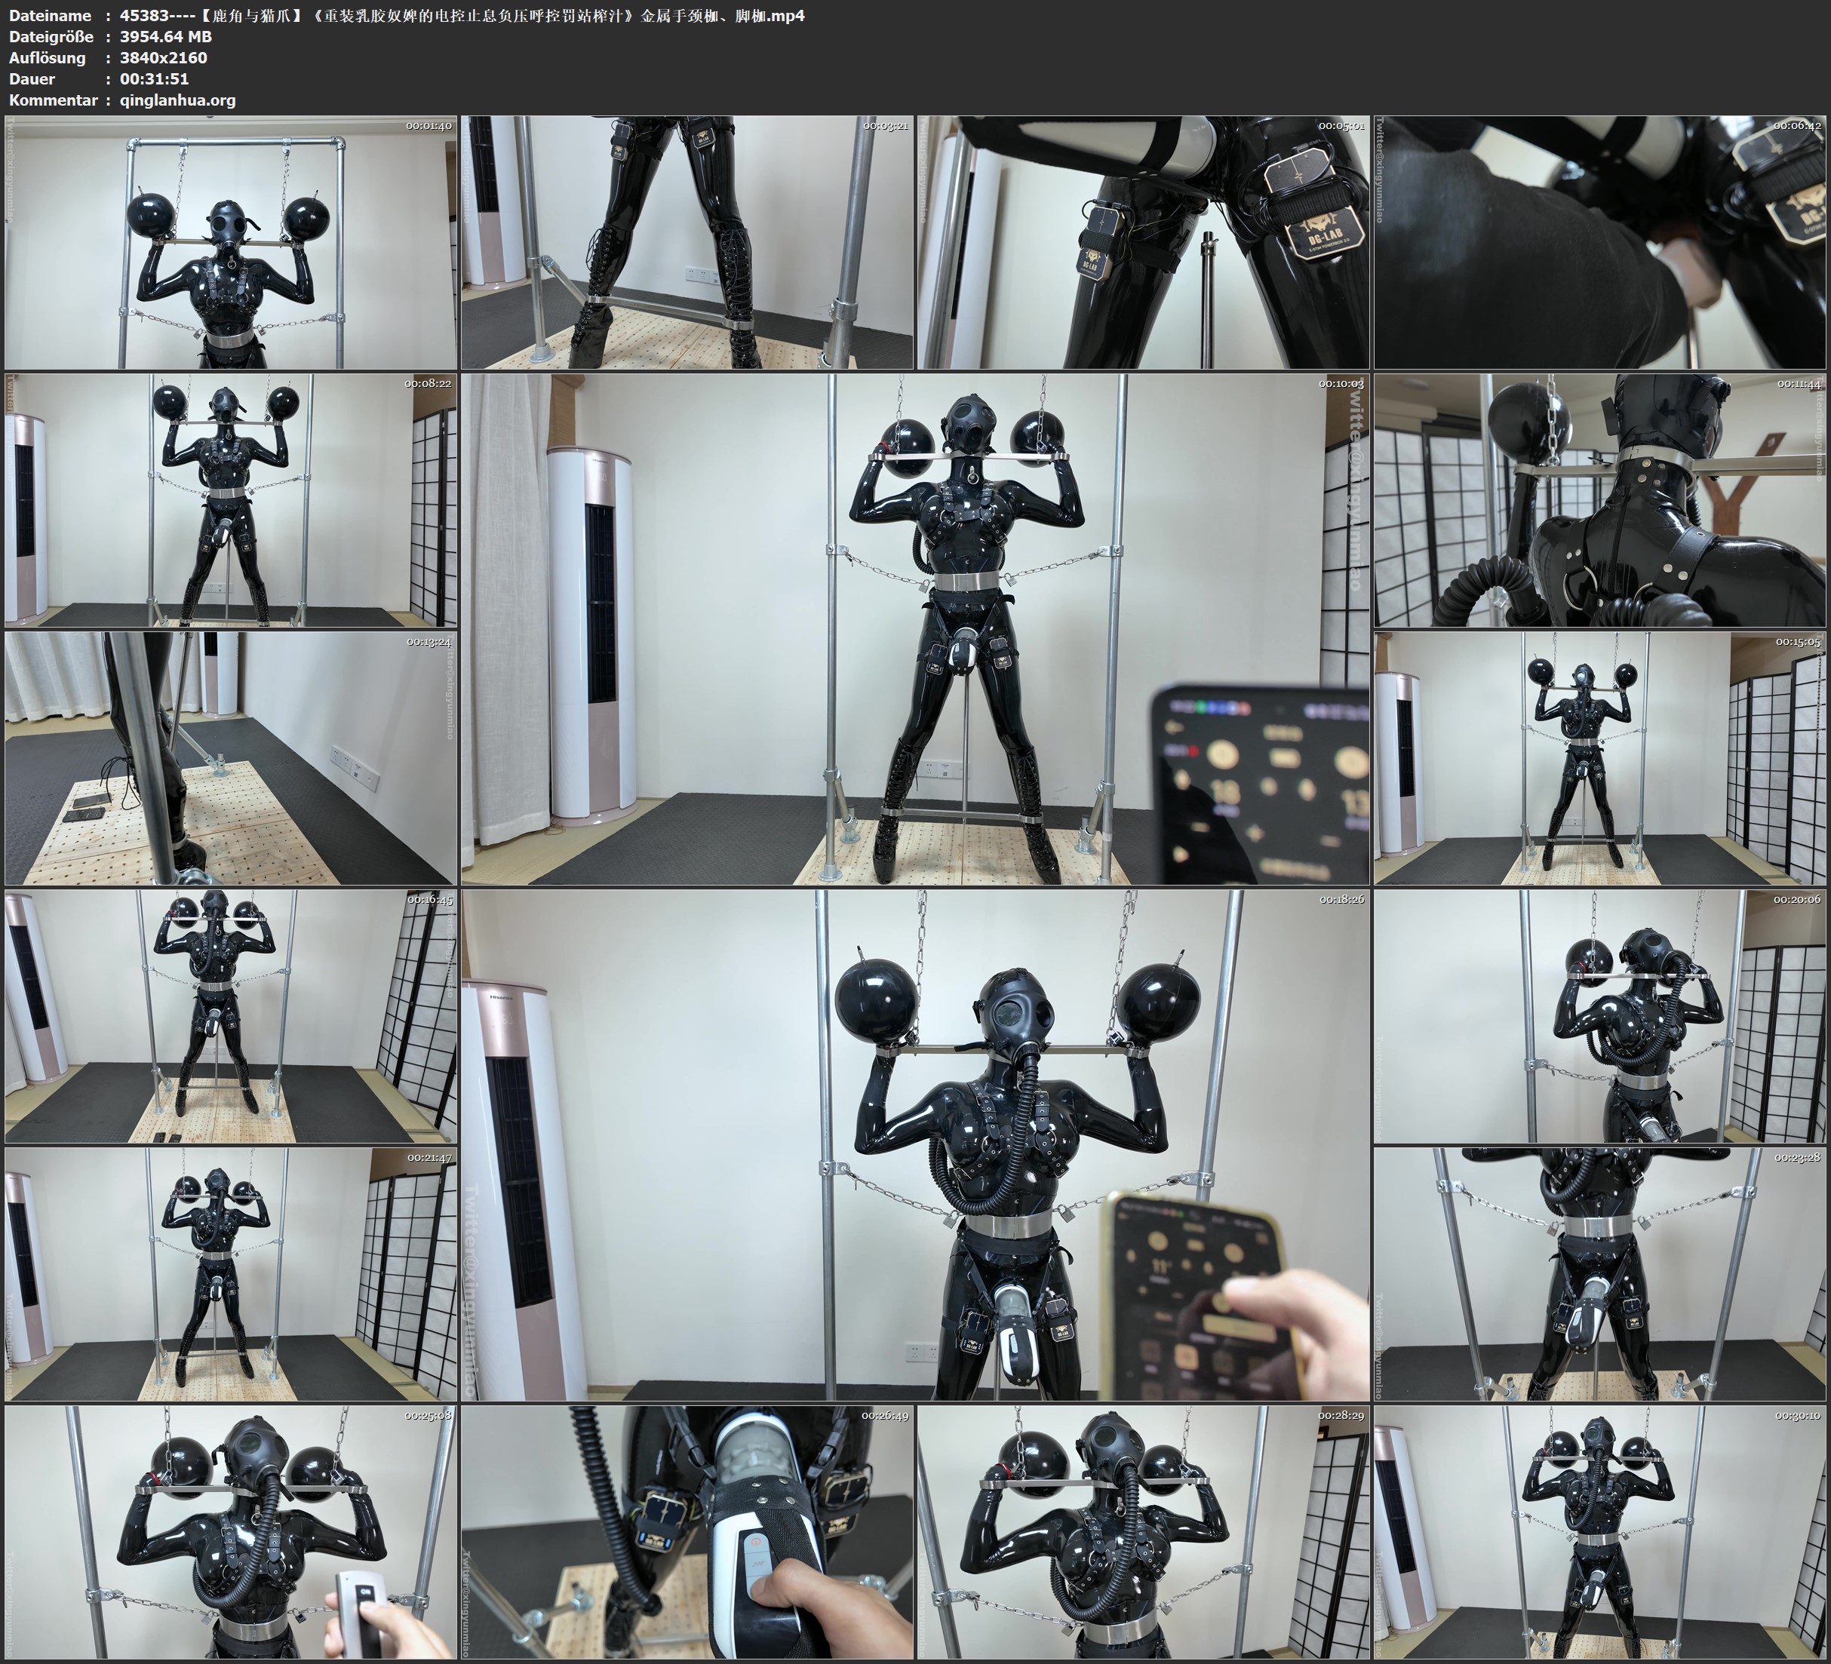Viewport: 1831px width, 1664px height.
Task: Click the Dateiname .mp4 filename text
Action: point(462,15)
